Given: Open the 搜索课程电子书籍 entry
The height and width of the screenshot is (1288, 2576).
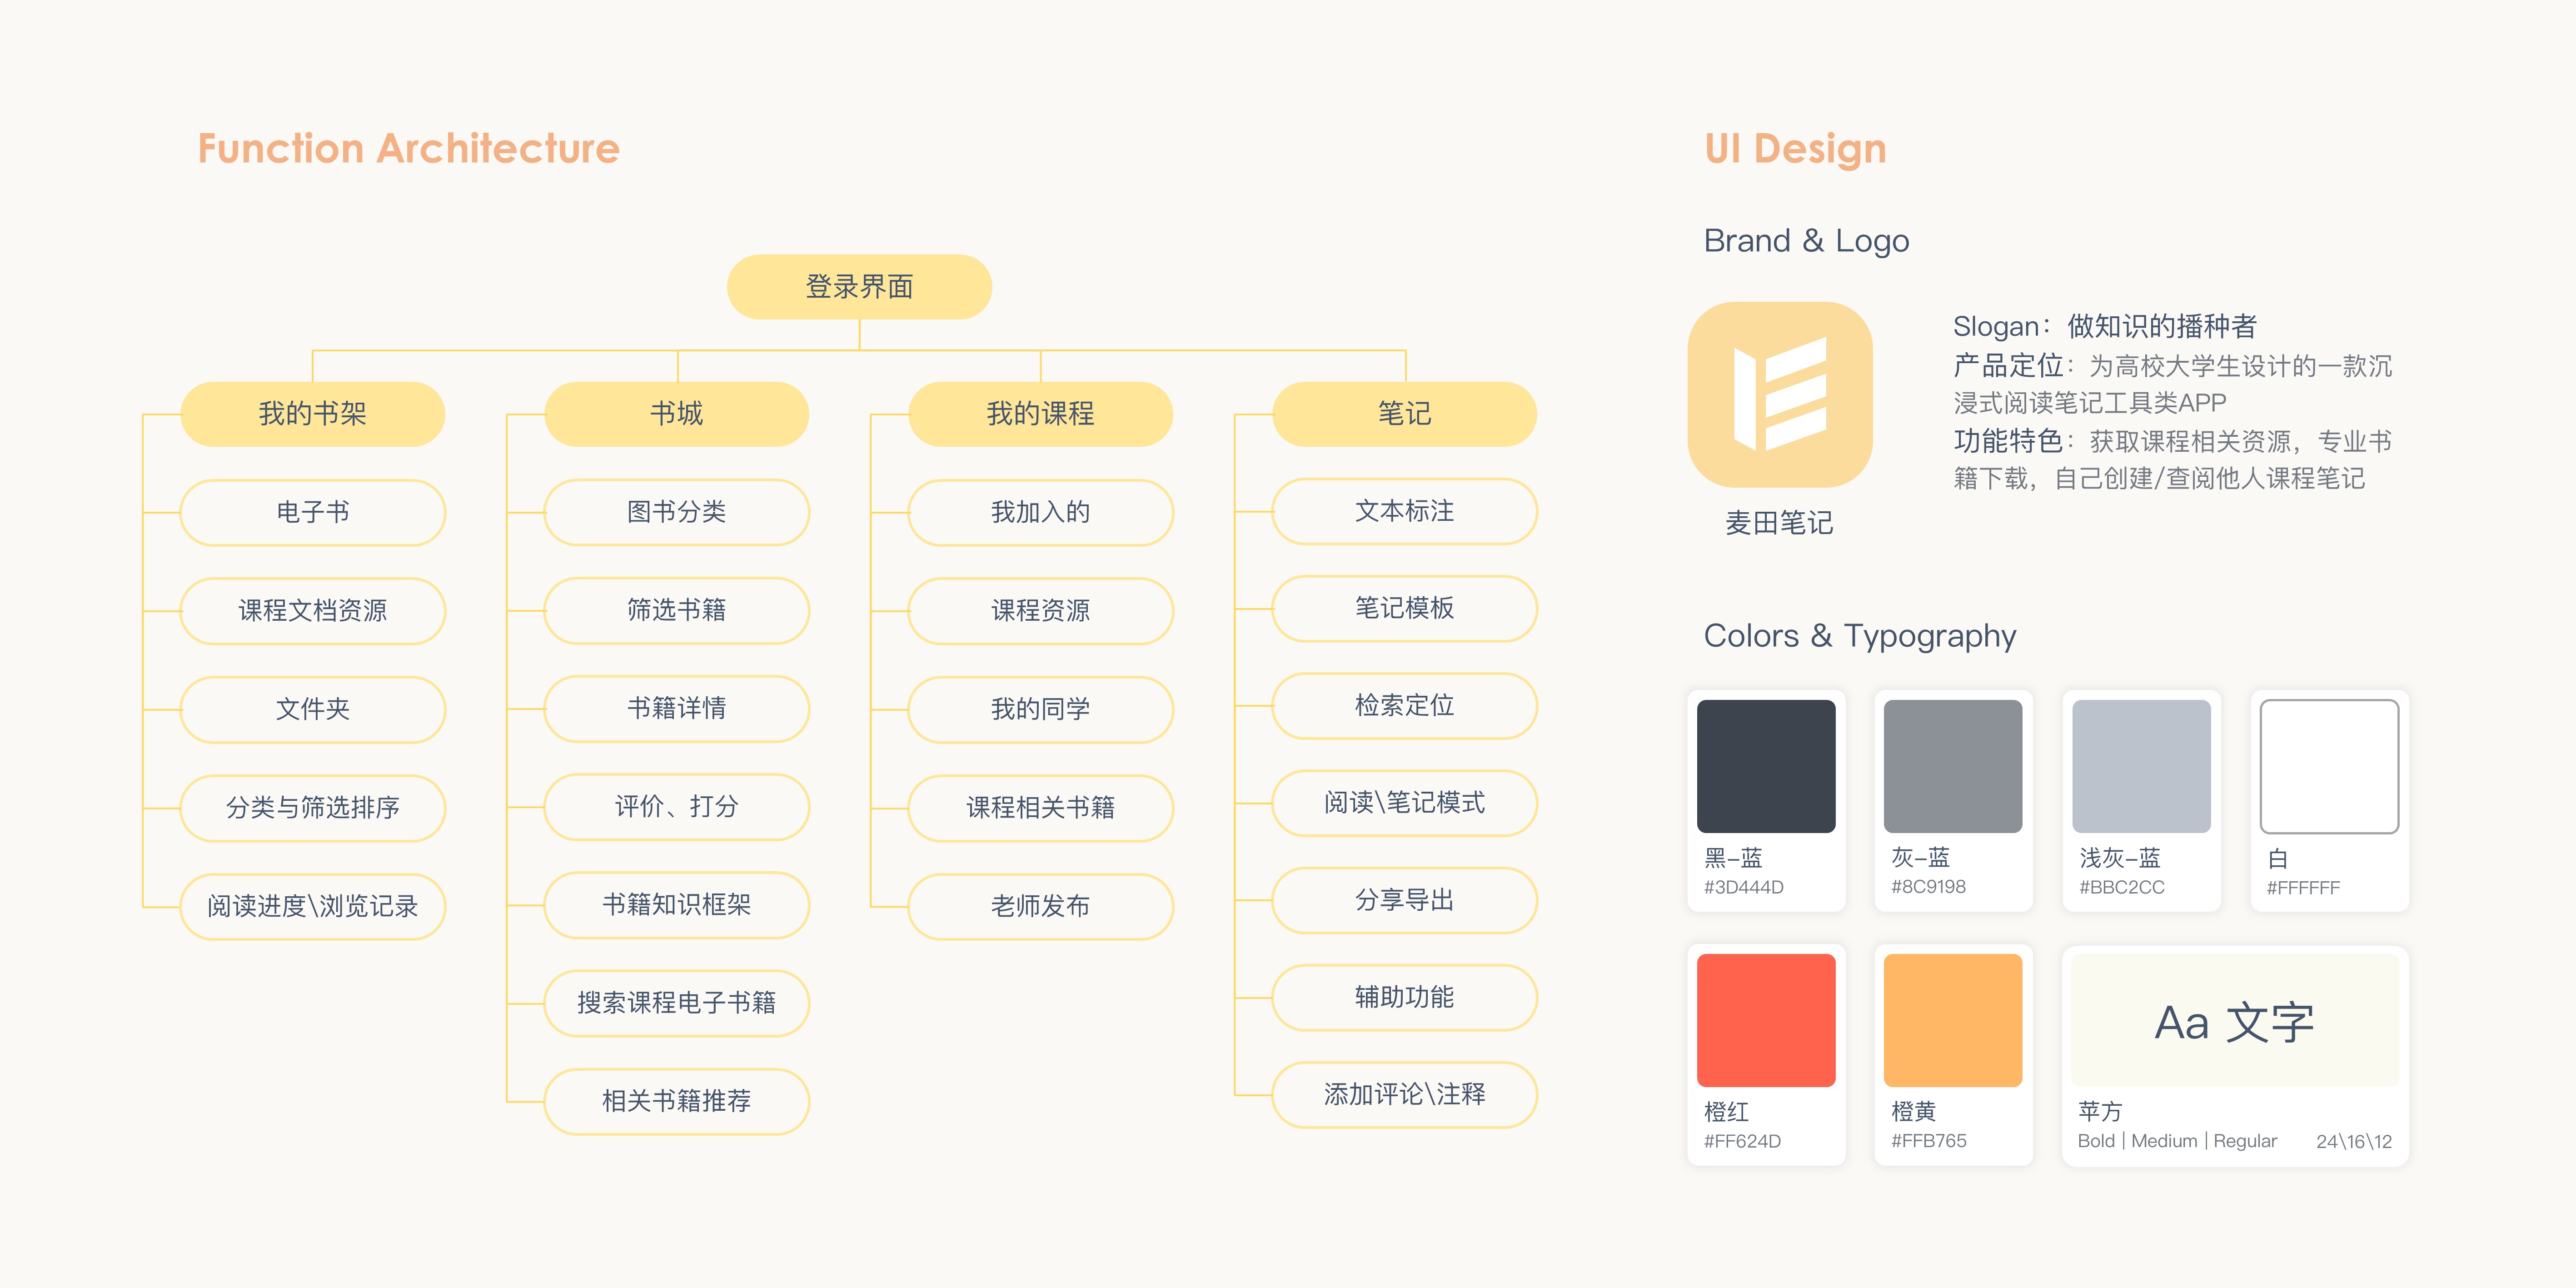Looking at the screenshot, I should [676, 1003].
